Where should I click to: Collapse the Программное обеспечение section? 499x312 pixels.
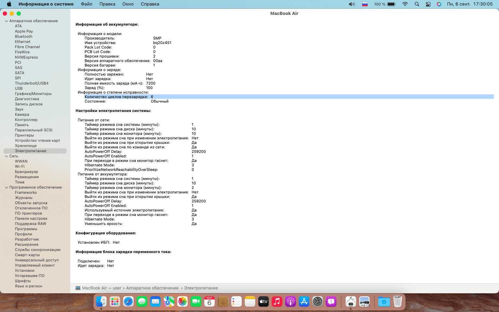click(x=6, y=187)
